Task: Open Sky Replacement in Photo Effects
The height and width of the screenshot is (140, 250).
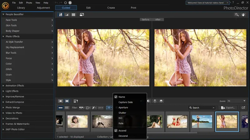Action: (15, 47)
